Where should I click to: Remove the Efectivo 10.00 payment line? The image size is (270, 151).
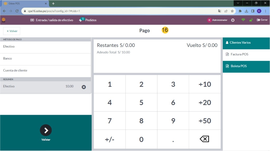tap(84, 87)
